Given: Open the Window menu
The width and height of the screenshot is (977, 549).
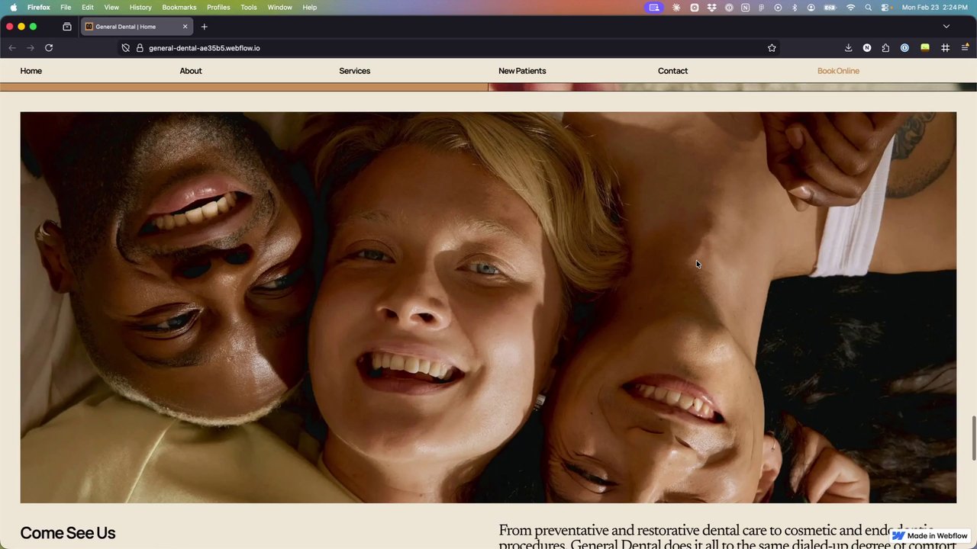Looking at the screenshot, I should (280, 7).
